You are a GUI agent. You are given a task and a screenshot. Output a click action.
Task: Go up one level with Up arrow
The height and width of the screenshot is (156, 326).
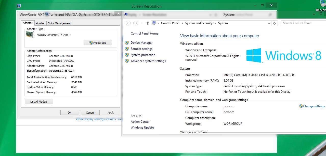pyautogui.click(x=147, y=23)
